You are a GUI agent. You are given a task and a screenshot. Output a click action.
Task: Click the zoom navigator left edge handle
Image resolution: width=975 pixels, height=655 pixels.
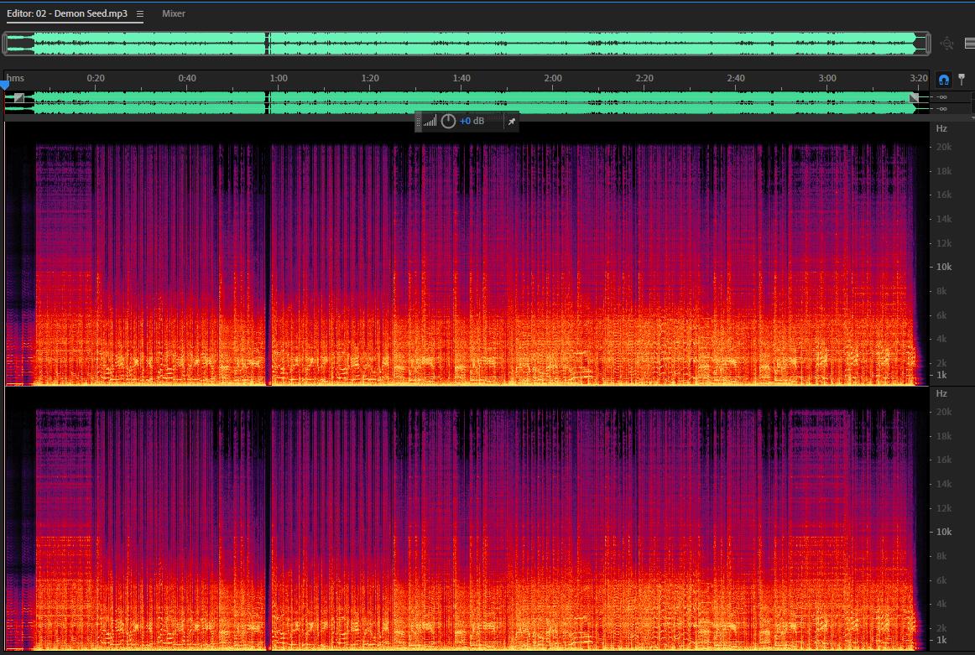(4, 44)
